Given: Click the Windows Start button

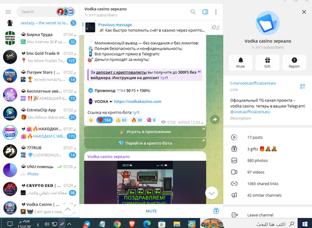Looking at the screenshot, I should pos(305,224).
